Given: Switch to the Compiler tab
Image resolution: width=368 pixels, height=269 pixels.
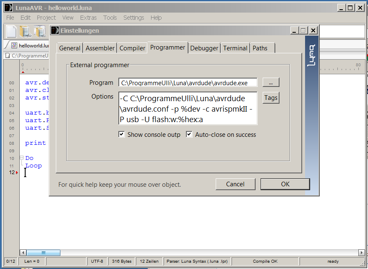Looking at the screenshot, I should tap(132, 48).
